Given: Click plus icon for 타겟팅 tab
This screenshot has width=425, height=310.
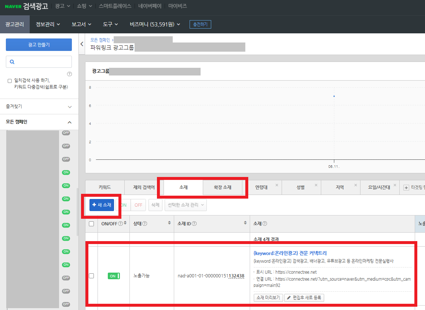Looking at the screenshot, I should (x=406, y=188).
